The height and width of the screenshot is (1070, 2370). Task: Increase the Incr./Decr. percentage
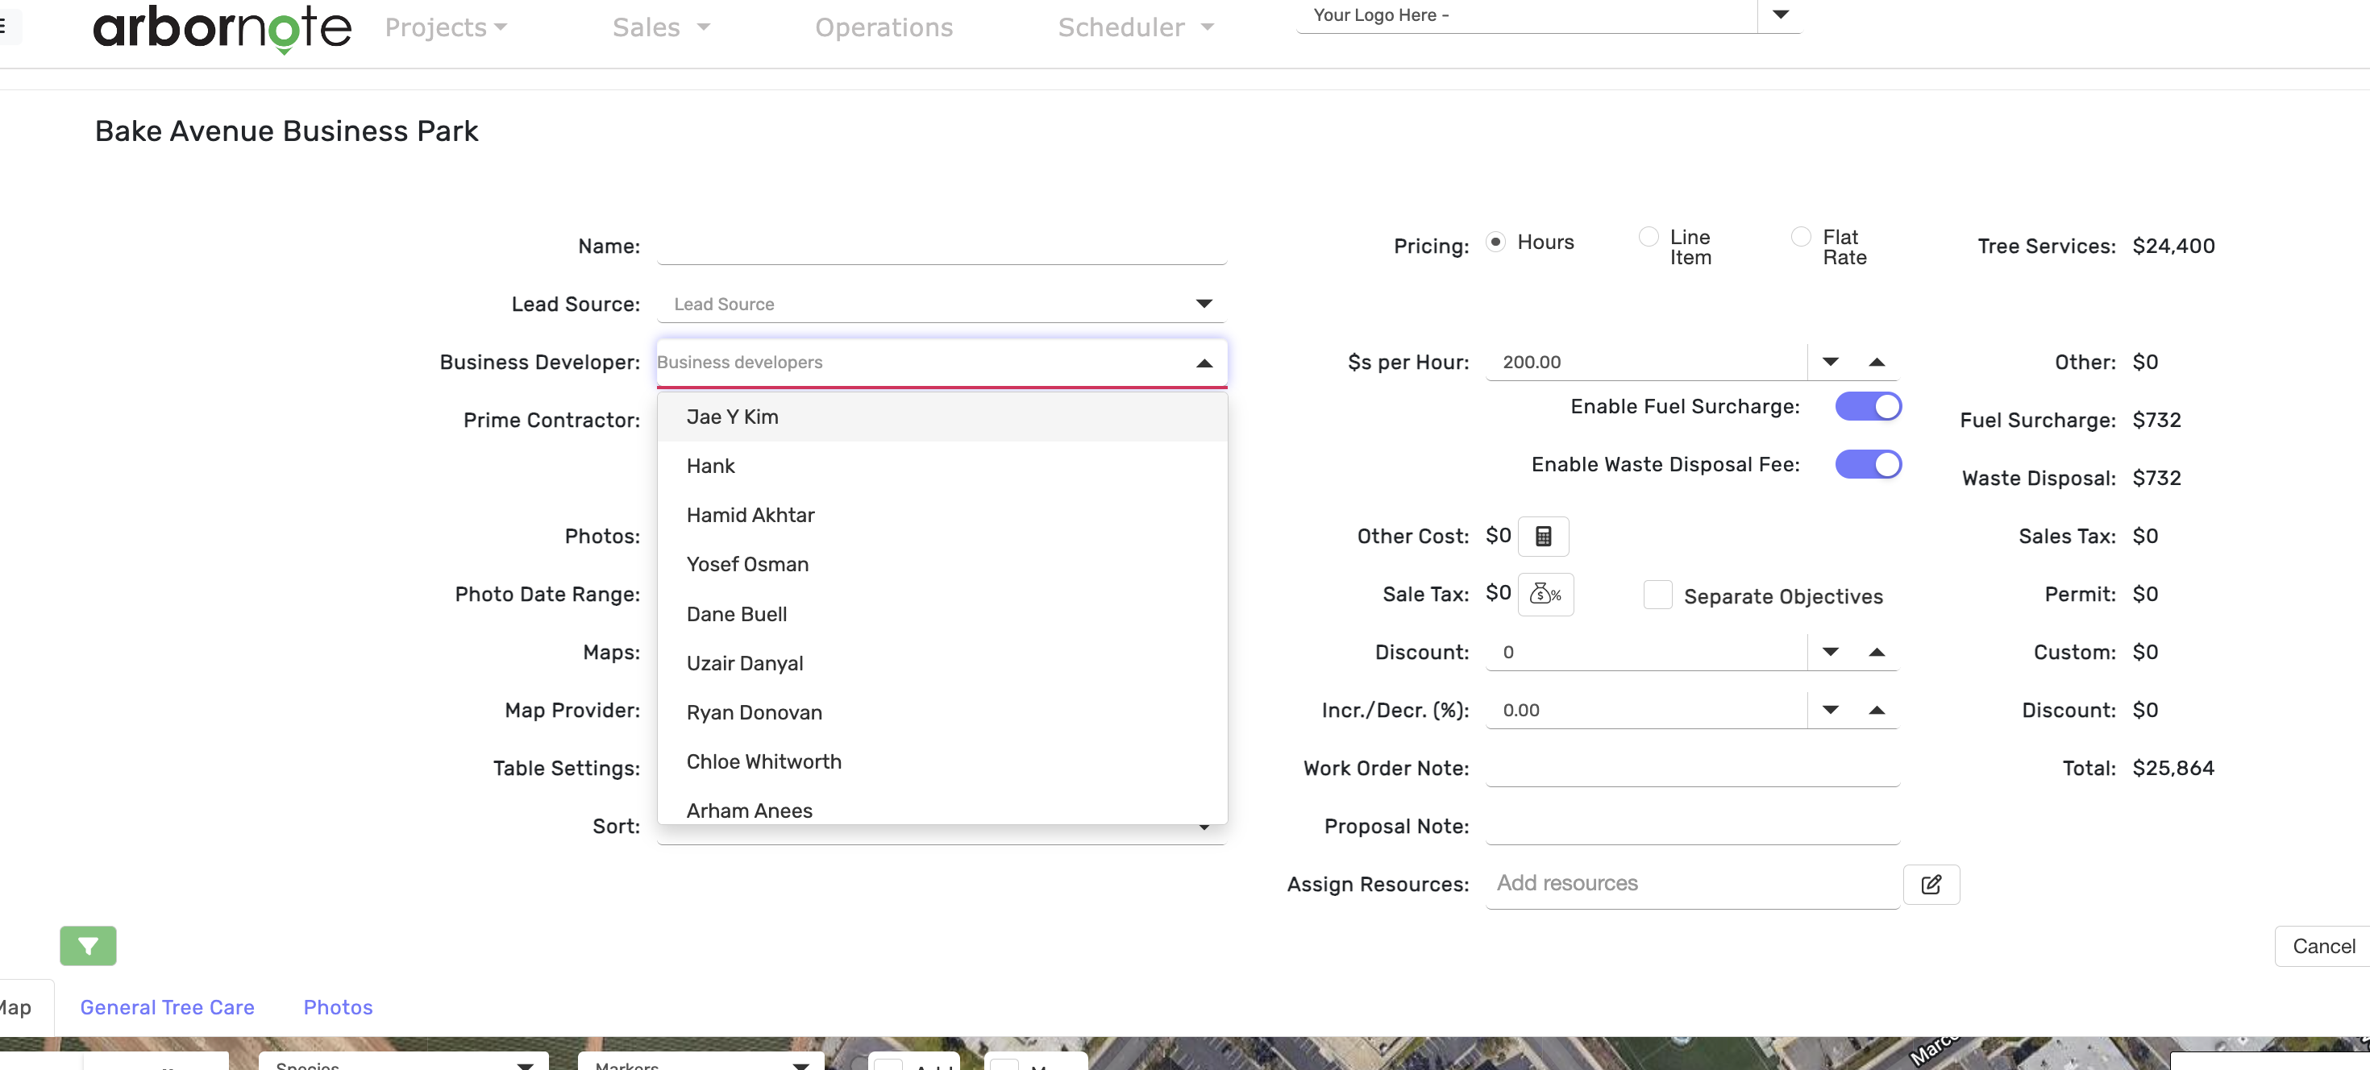(1877, 710)
